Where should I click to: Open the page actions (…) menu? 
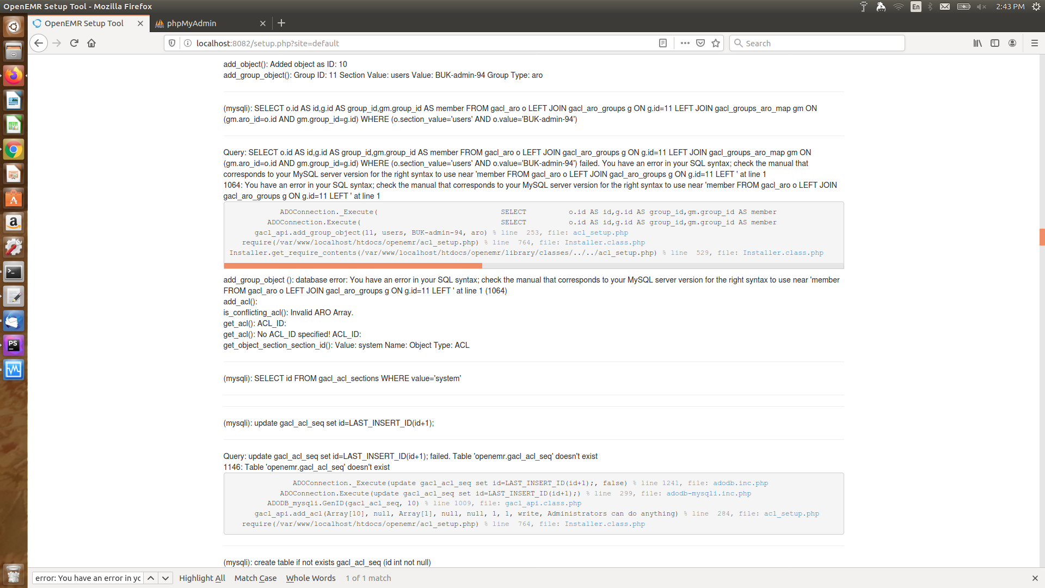685,43
